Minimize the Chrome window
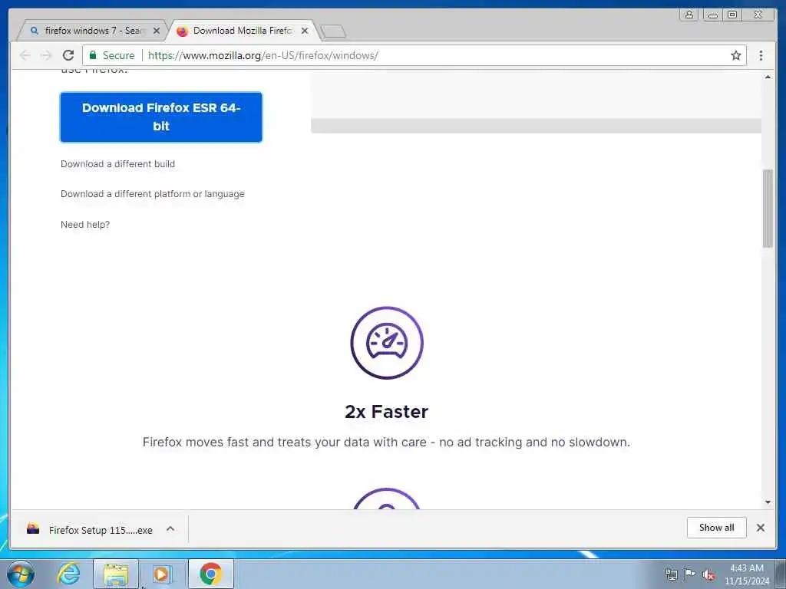Screen dimensions: 786x589 712,15
